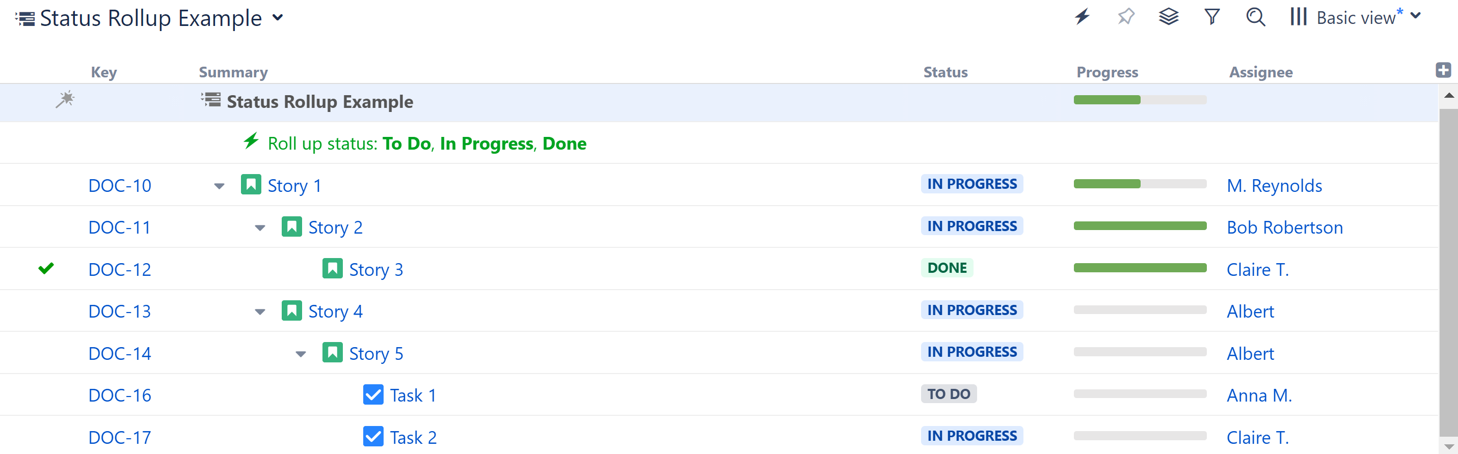The width and height of the screenshot is (1458, 454).
Task: Click assignee link Bob Robertson
Action: 1284,228
